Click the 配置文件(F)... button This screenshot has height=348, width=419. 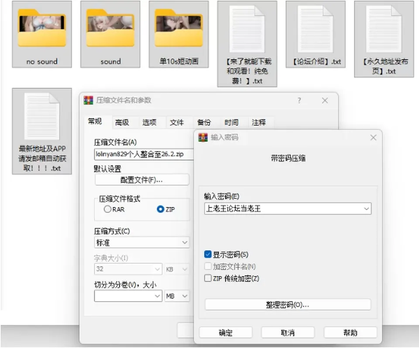(x=142, y=180)
